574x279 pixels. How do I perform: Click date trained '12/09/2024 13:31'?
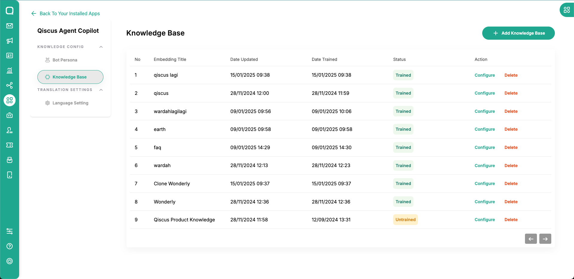pyautogui.click(x=331, y=220)
